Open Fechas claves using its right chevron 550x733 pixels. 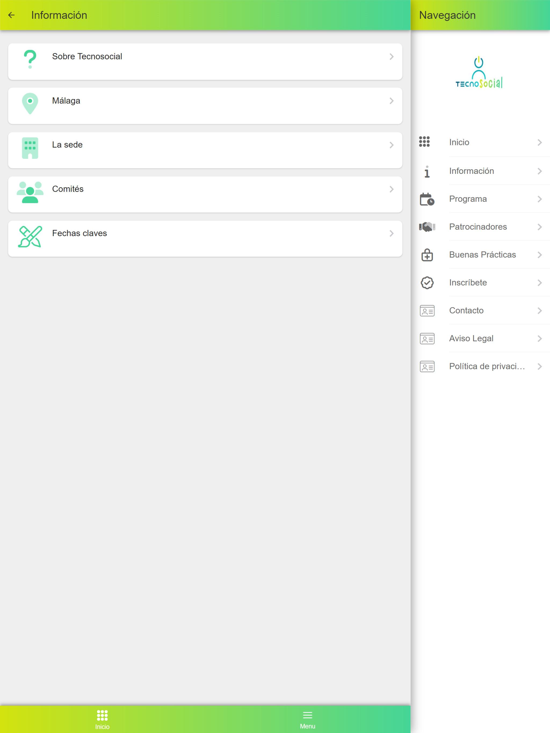click(x=392, y=234)
